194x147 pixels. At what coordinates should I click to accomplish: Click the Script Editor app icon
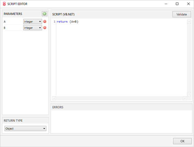click(x=4, y=4)
